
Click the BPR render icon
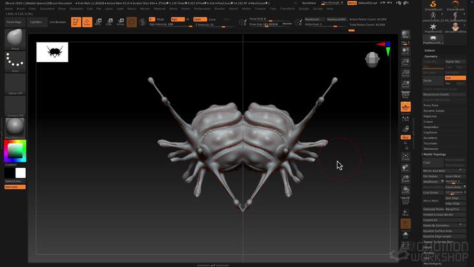pyautogui.click(x=405, y=35)
